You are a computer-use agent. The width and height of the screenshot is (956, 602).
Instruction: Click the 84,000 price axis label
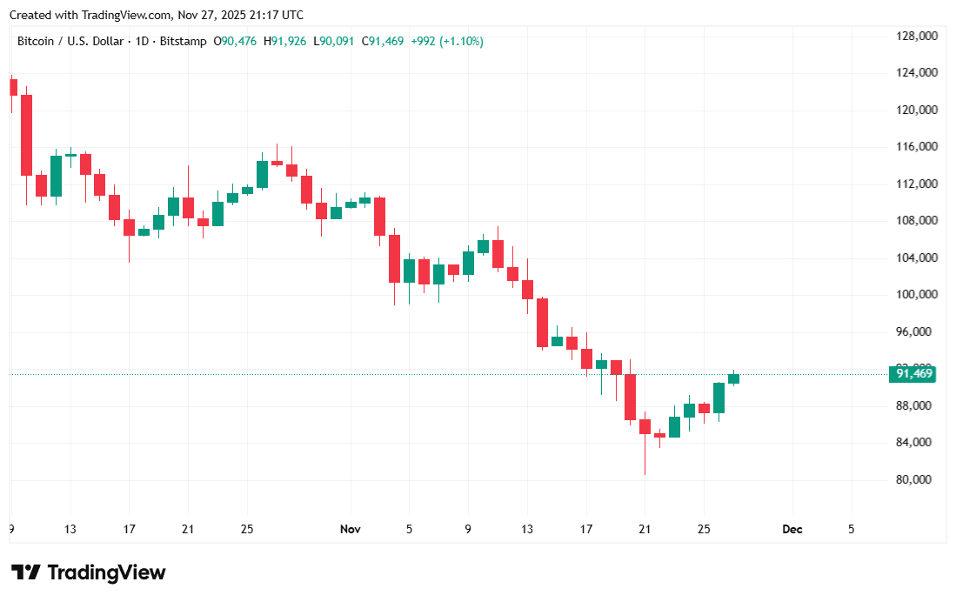tap(915, 443)
